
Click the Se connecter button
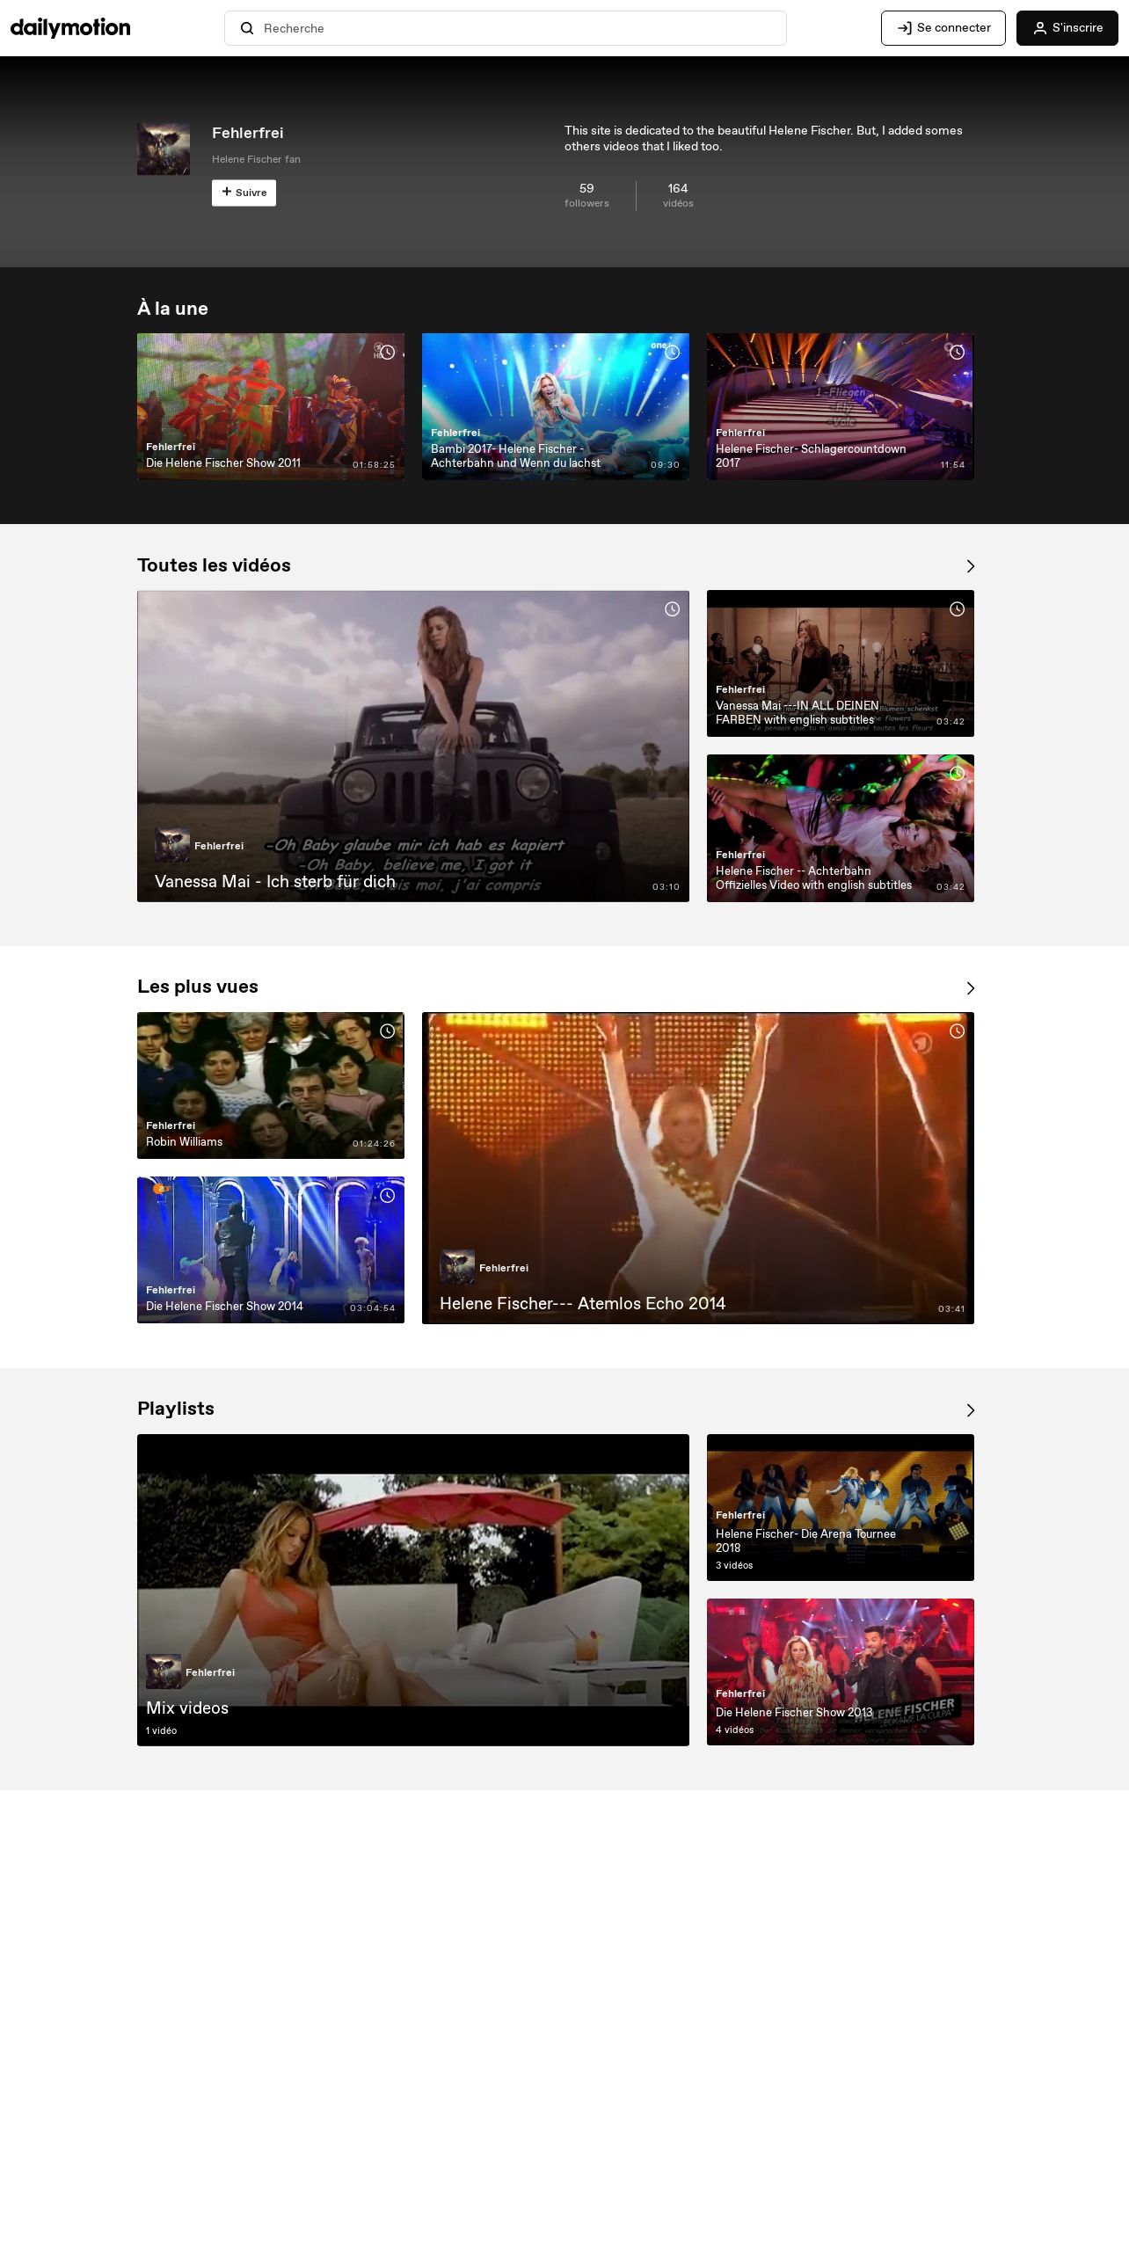[x=943, y=28]
